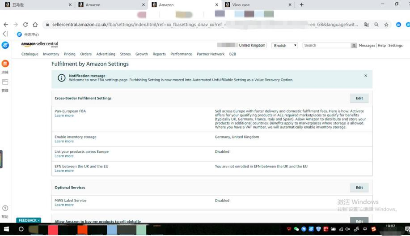Open Learn more under List your products across Europe

(x=64, y=156)
